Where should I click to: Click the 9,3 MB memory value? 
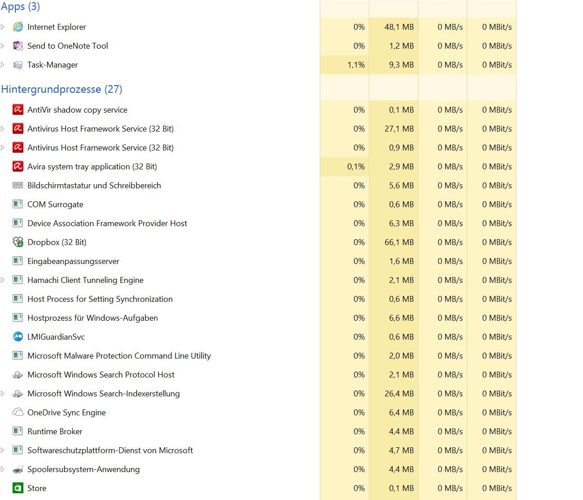tap(401, 65)
